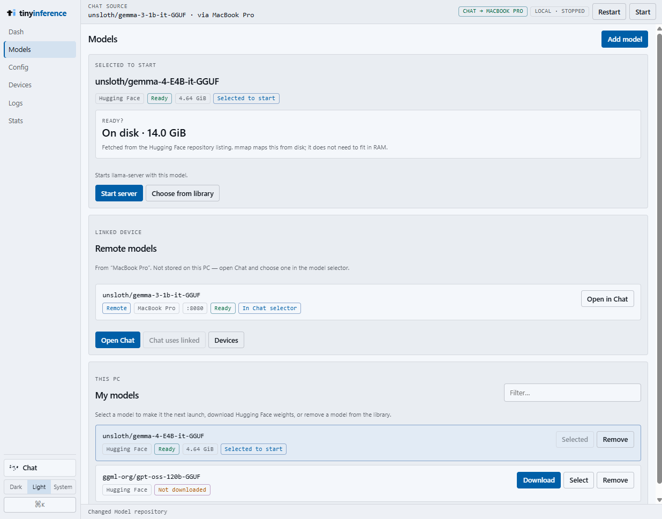This screenshot has width=662, height=519.
Task: Click the Not downloaded tag
Action: [182, 490]
